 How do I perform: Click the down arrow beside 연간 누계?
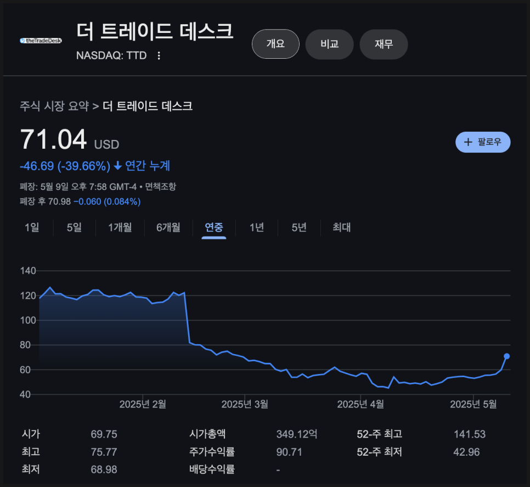pos(117,166)
